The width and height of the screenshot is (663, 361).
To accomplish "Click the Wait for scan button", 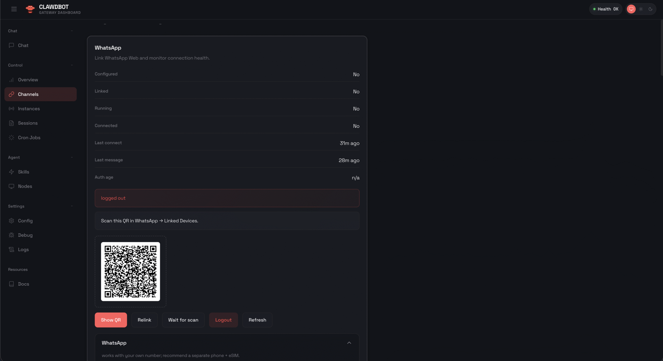I will 183,320.
